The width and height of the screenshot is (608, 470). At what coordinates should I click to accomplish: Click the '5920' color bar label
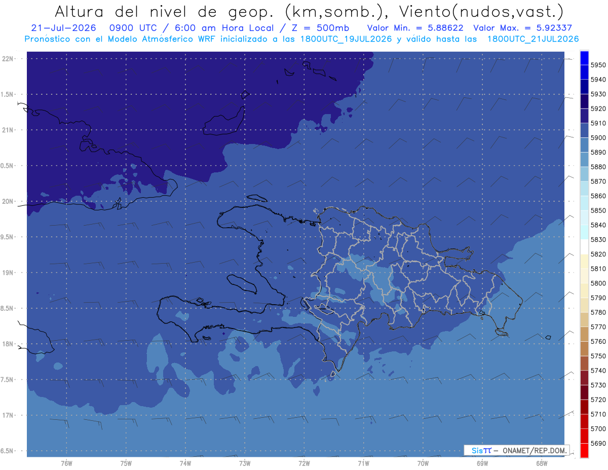598,109
